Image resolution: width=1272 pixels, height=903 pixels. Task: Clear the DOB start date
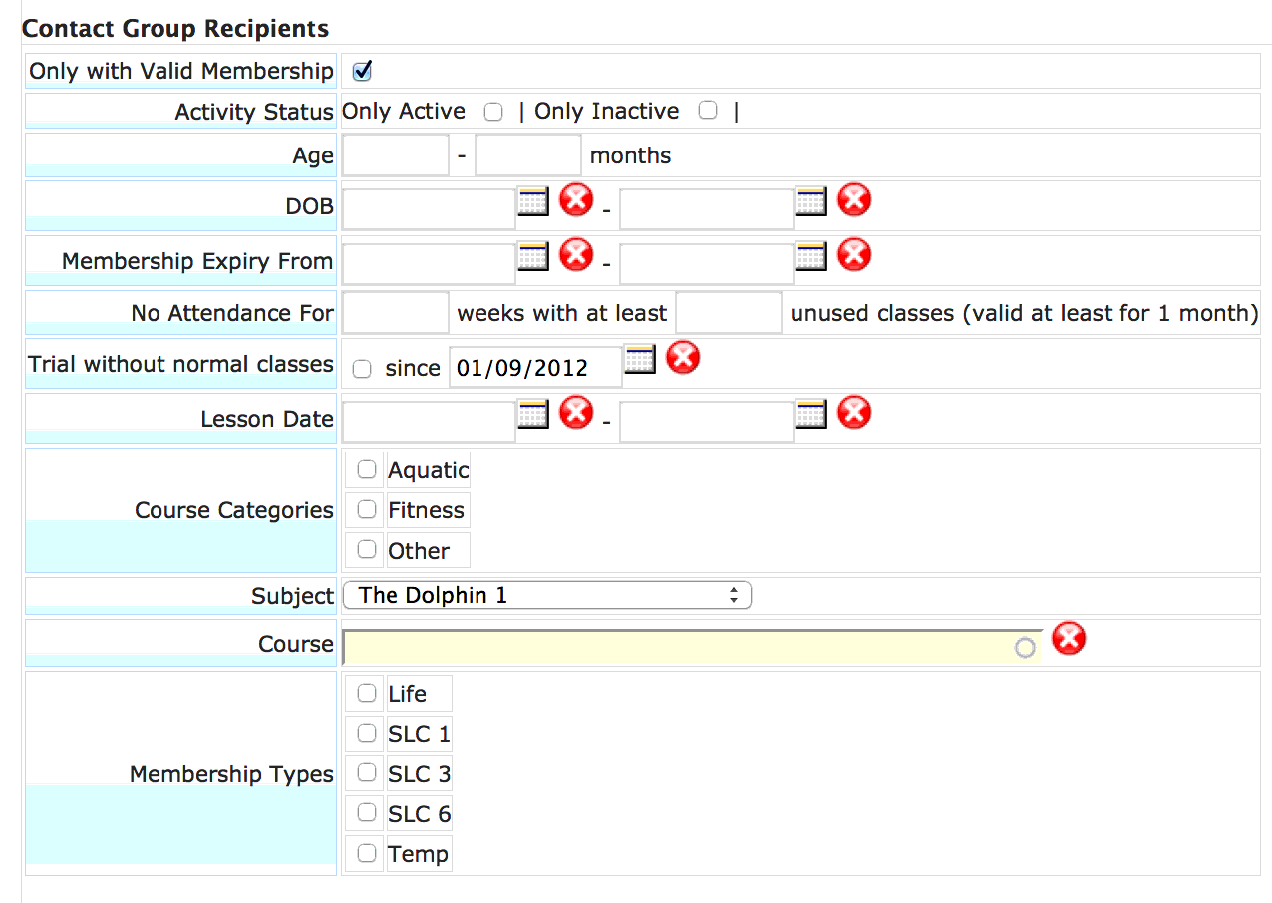click(576, 200)
